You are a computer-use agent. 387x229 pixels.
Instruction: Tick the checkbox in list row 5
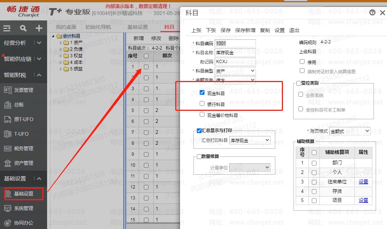(x=146, y=111)
